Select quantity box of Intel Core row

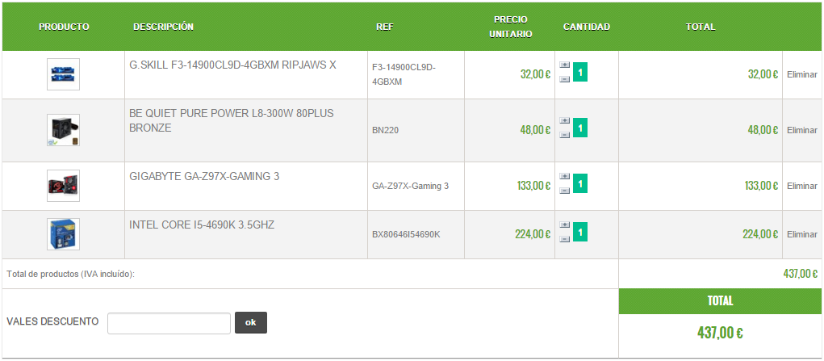point(580,232)
